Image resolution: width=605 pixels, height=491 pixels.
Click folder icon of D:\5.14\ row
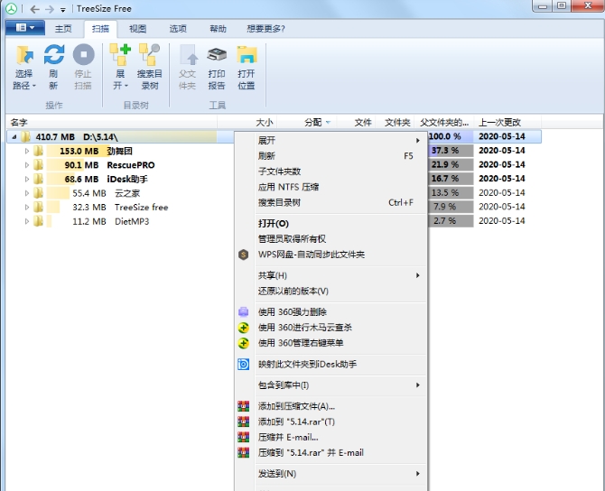[x=25, y=136]
